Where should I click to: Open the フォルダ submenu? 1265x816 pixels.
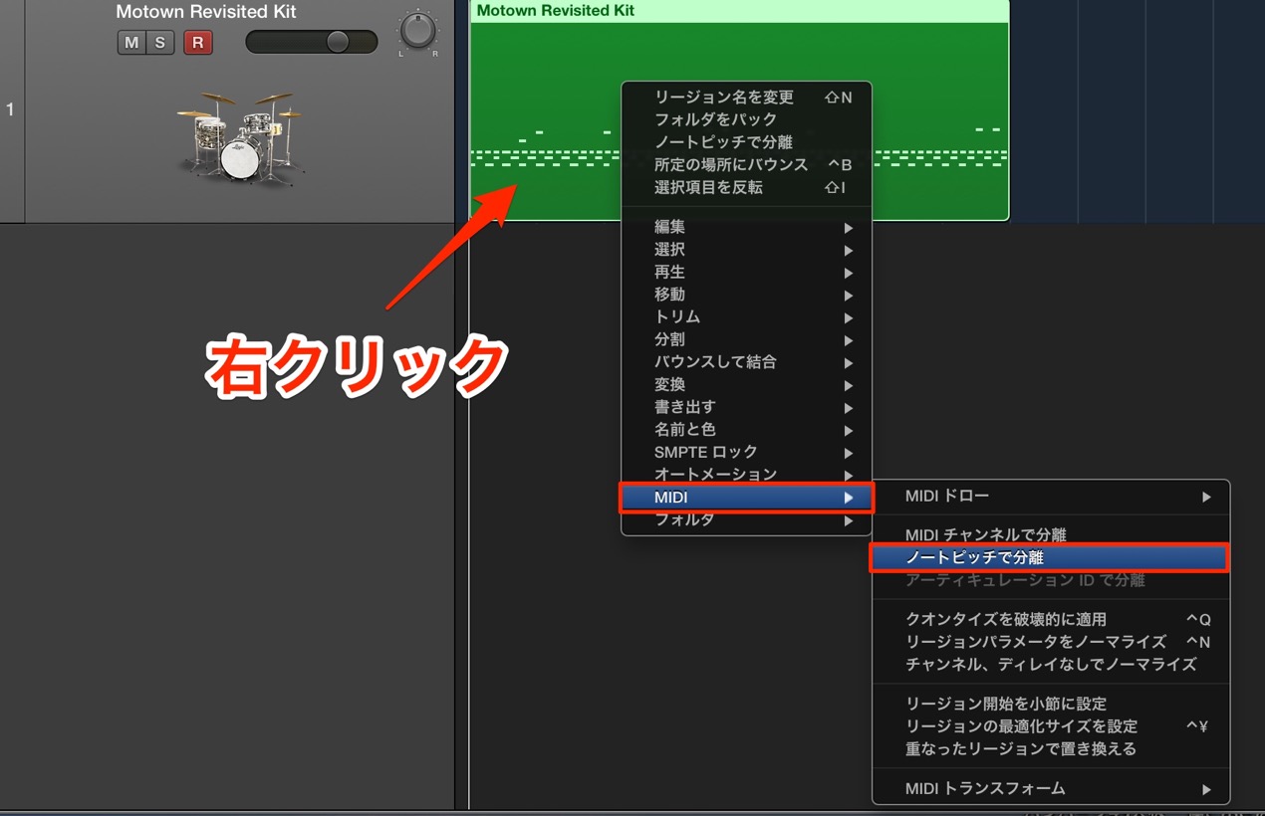point(747,519)
